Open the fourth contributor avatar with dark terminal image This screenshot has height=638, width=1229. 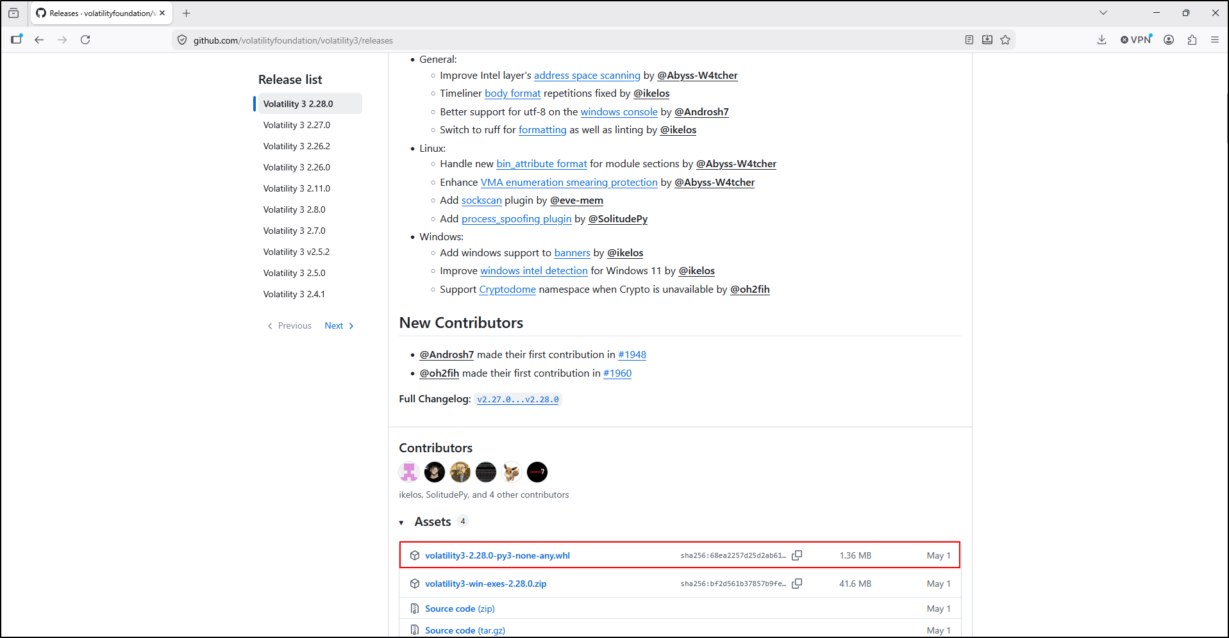[x=486, y=472]
